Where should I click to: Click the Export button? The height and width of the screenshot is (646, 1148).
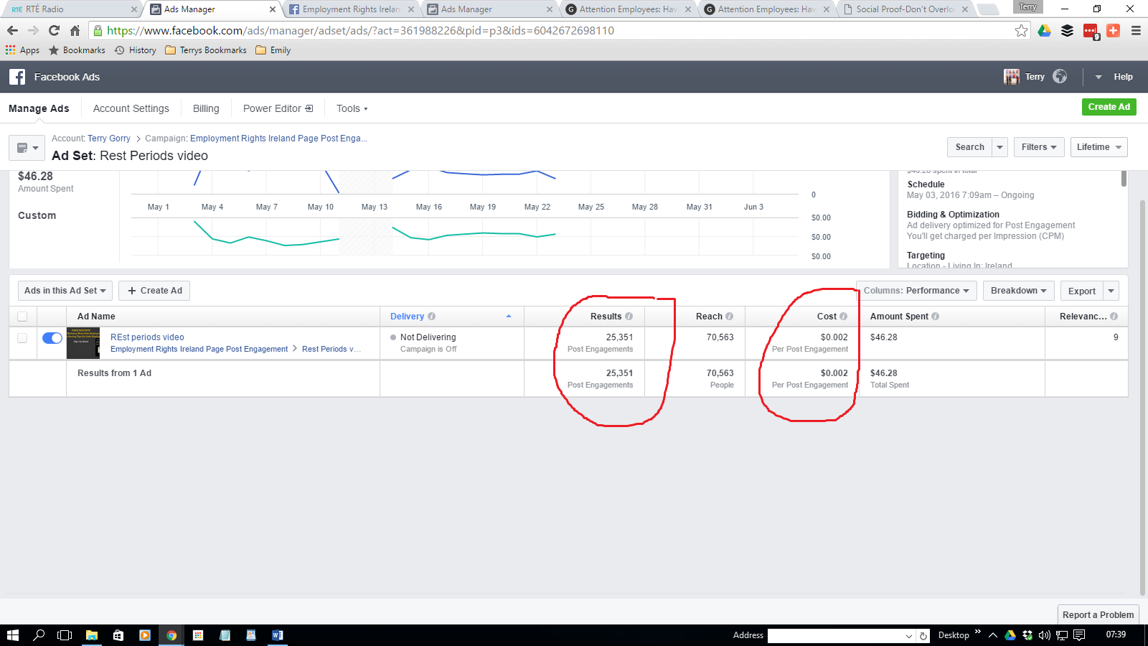1081,291
